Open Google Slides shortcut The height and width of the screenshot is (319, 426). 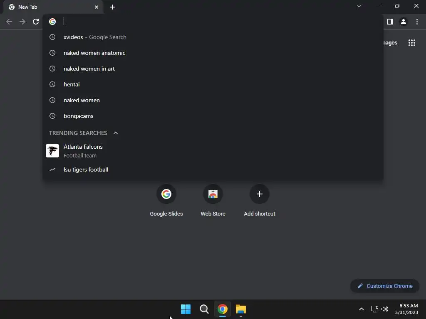[166, 201]
